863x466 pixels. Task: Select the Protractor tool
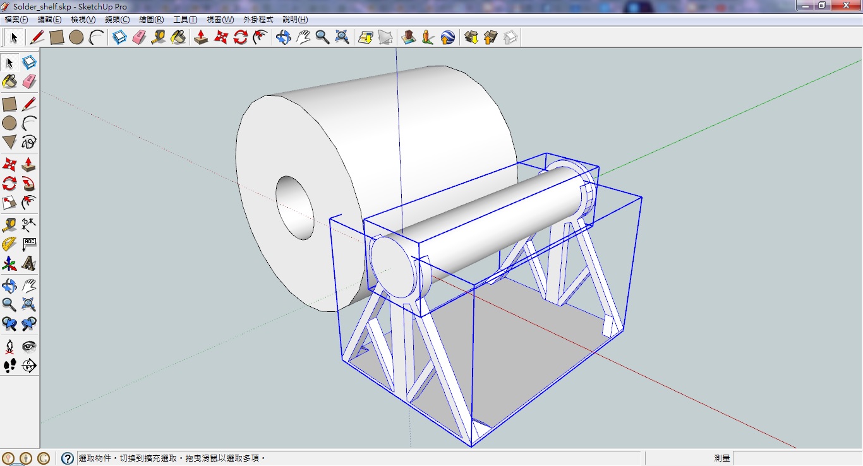coord(9,244)
